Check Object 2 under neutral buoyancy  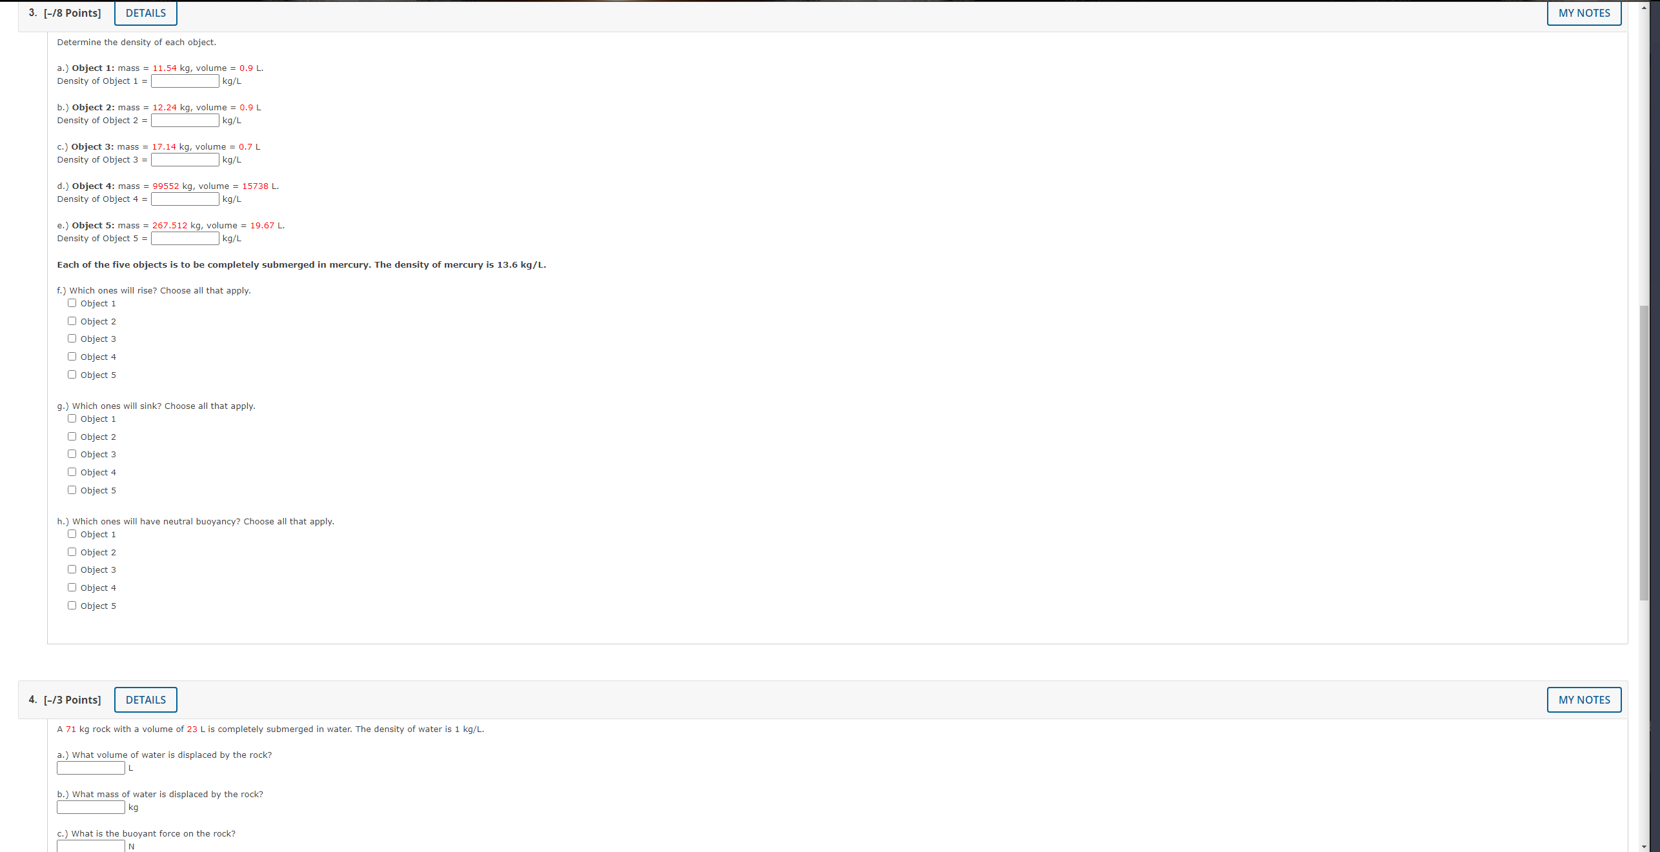(72, 552)
